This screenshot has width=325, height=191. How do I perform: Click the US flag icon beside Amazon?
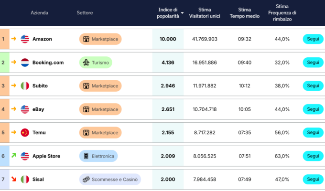(x=25, y=39)
